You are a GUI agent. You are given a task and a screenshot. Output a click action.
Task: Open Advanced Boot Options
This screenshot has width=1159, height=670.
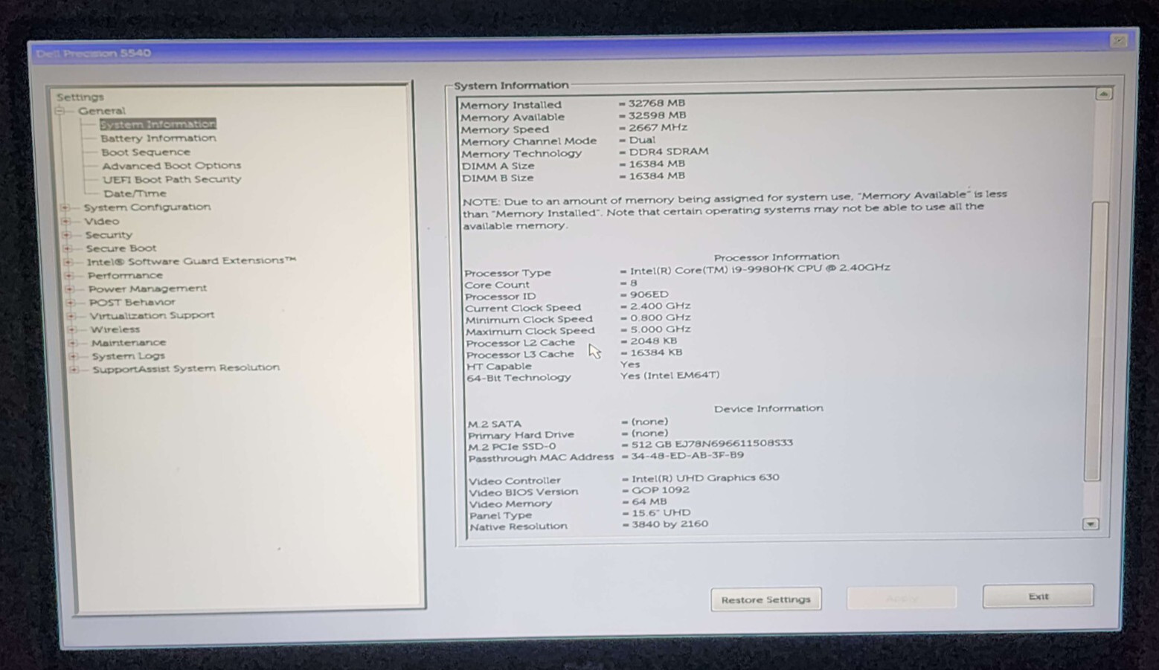pyautogui.click(x=172, y=166)
